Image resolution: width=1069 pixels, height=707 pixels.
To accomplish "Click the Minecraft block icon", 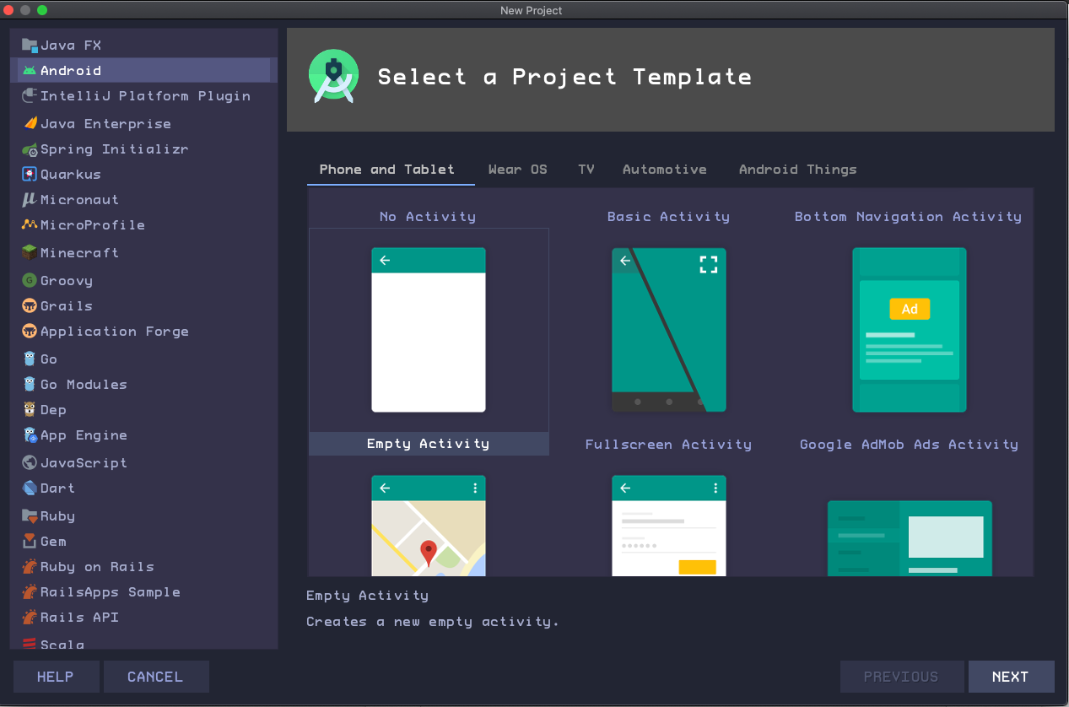I will tap(30, 252).
